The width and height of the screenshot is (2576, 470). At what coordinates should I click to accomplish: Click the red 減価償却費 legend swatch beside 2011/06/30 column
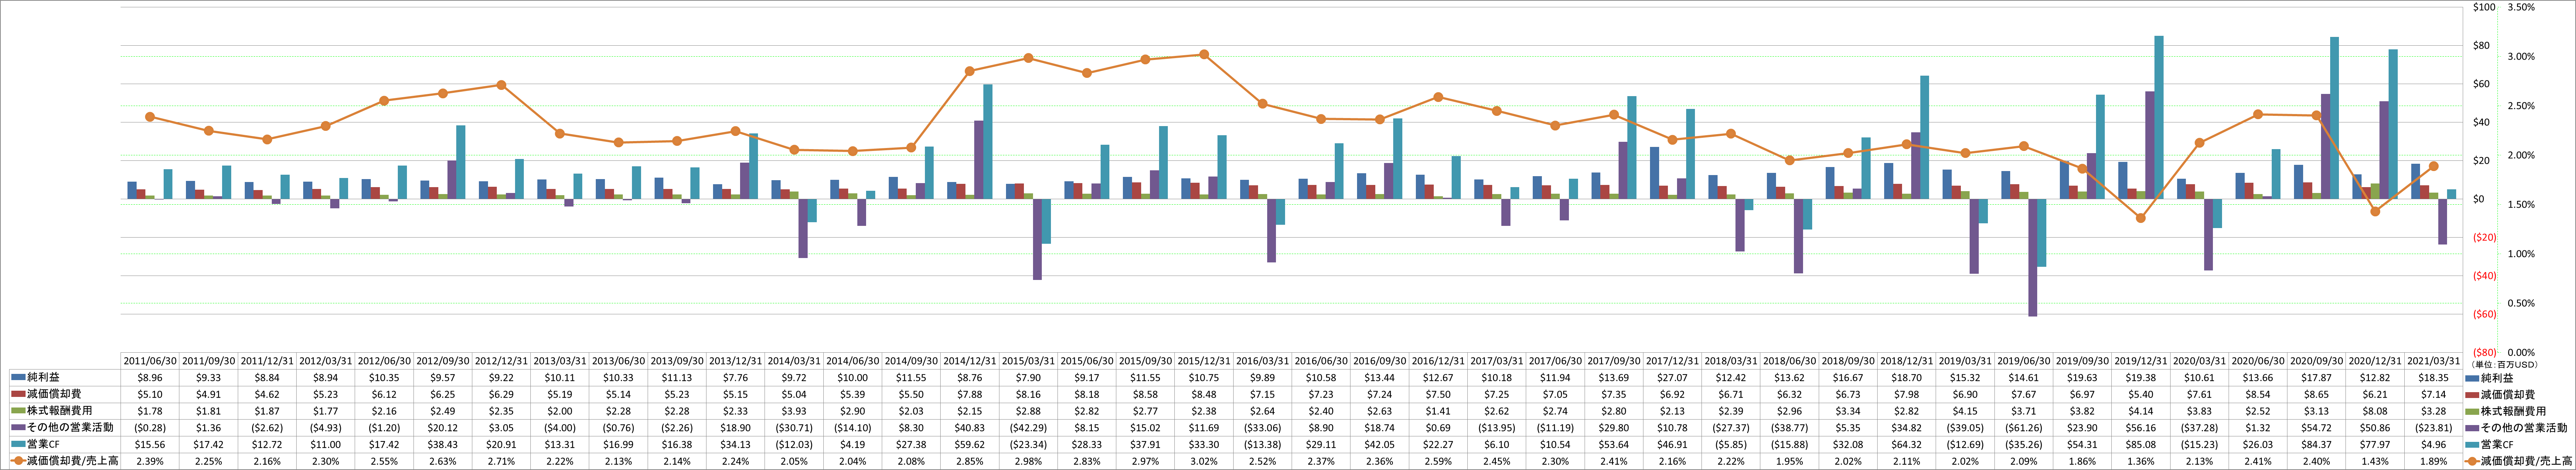(x=18, y=394)
